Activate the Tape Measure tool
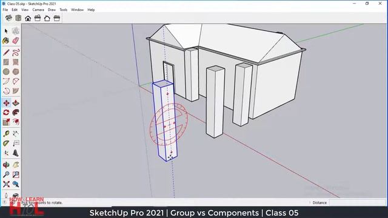 click(x=6, y=134)
